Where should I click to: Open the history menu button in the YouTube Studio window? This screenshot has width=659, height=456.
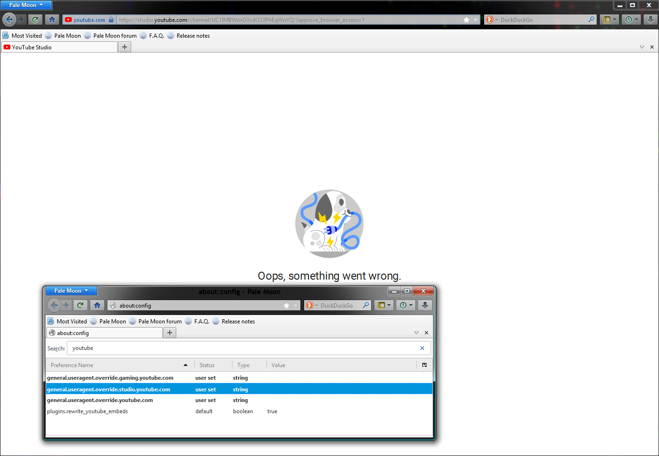point(632,20)
